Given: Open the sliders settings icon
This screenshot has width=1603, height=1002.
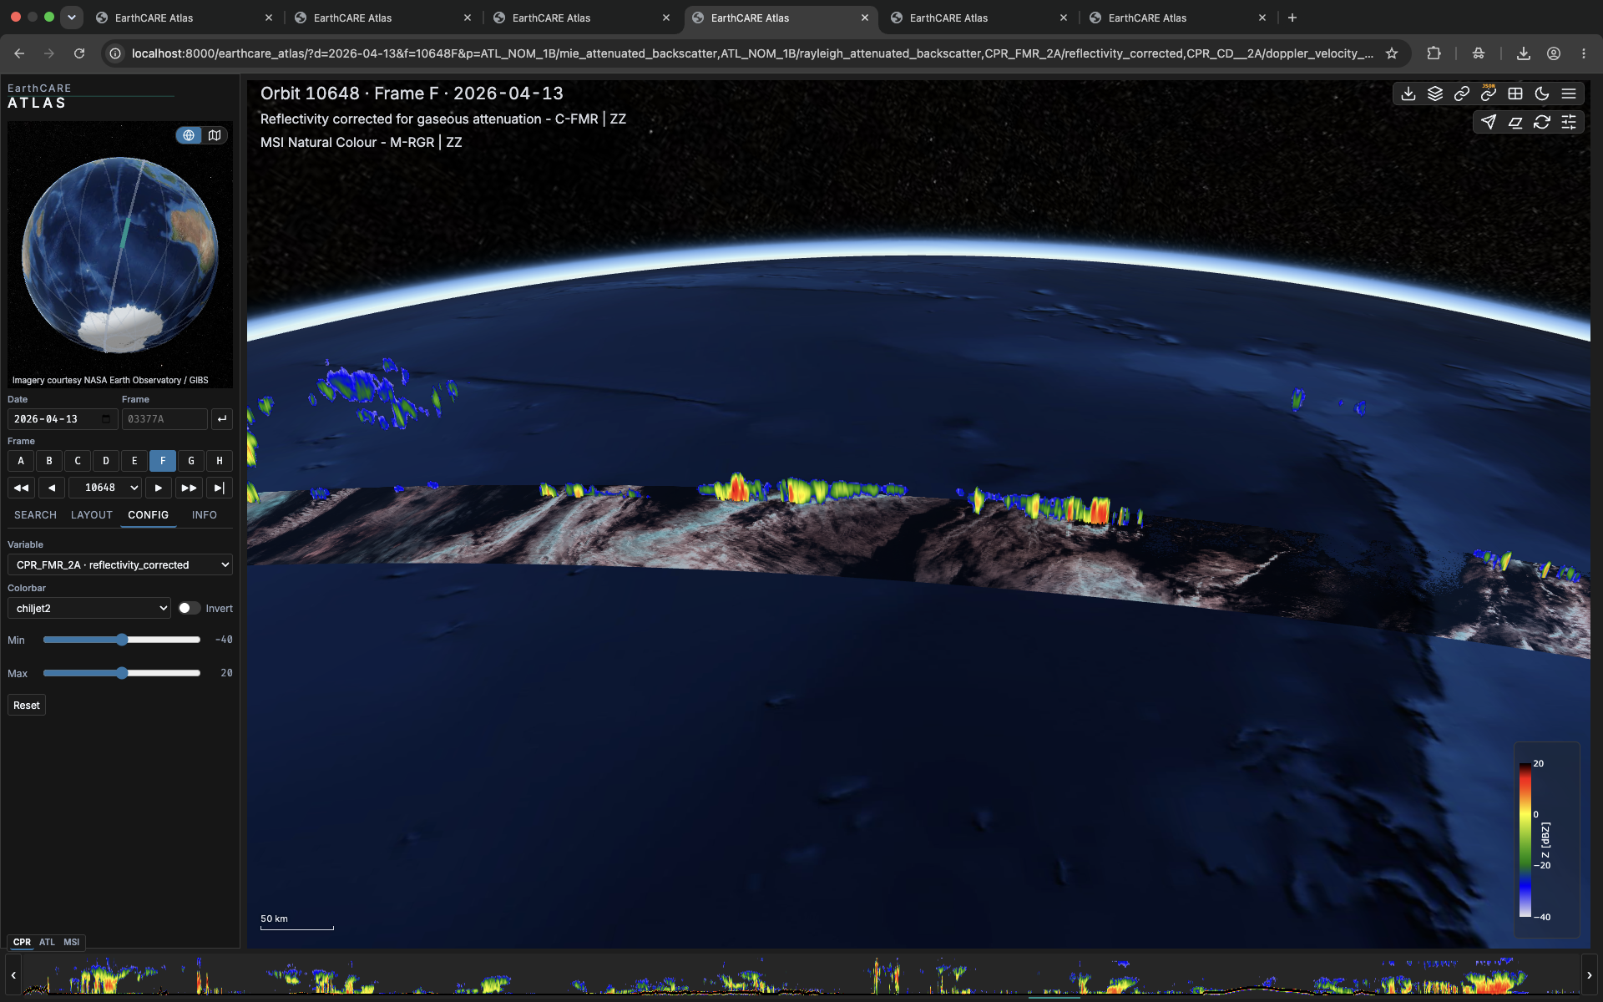Looking at the screenshot, I should point(1569,122).
